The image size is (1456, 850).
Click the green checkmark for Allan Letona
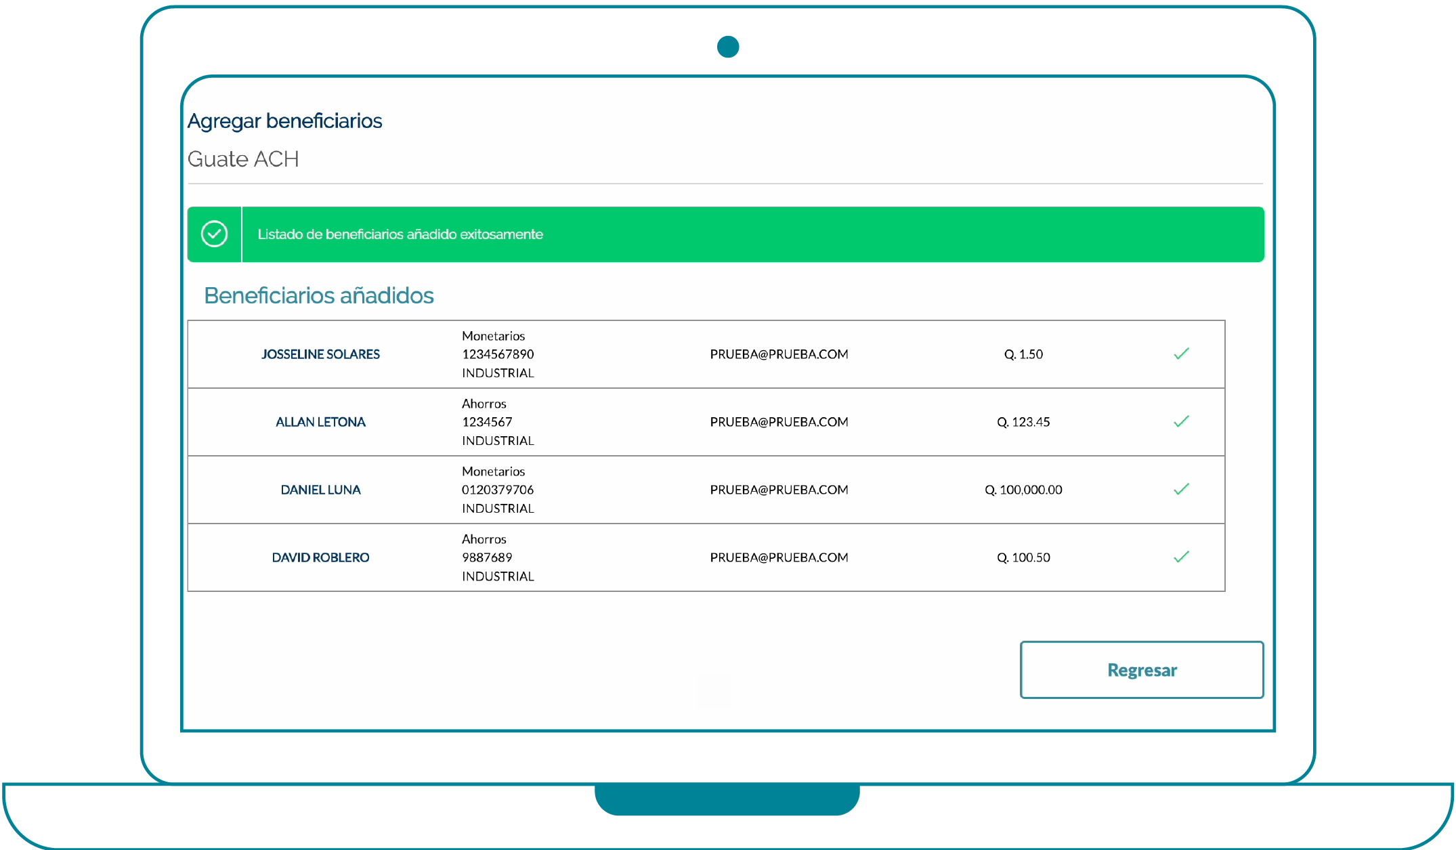(x=1181, y=421)
